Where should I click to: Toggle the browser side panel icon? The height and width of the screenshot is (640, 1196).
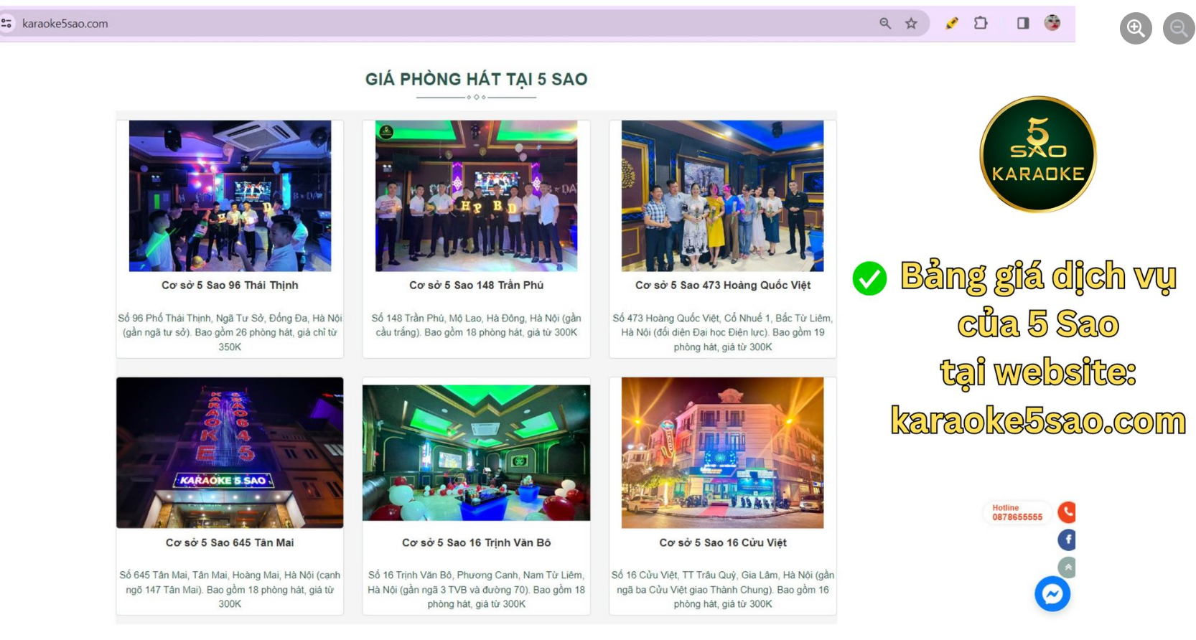point(1023,23)
